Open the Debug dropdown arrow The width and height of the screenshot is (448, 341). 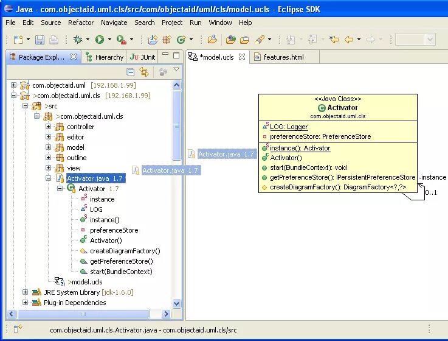[x=88, y=40]
